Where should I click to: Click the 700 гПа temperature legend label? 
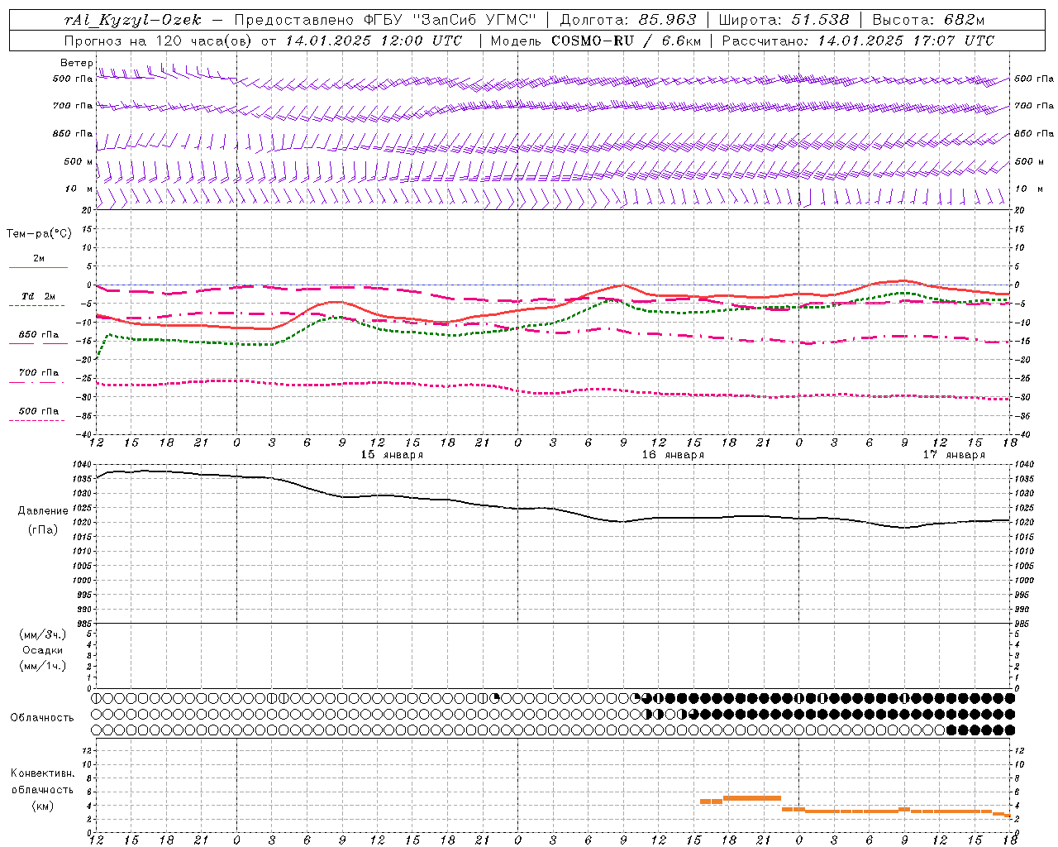38,373
